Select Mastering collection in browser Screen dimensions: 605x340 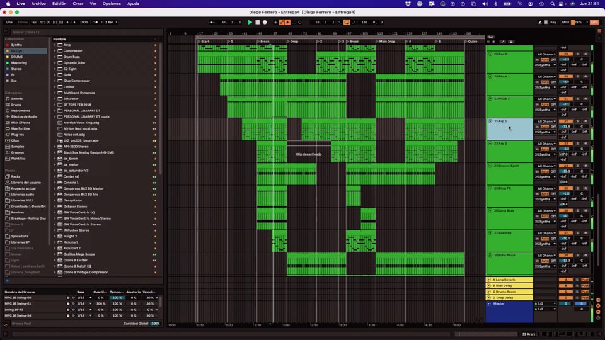click(x=19, y=63)
